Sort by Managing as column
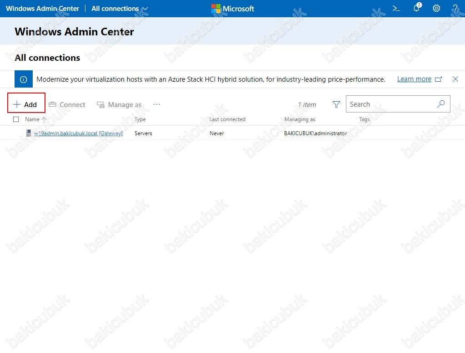This screenshot has height=353, width=465. click(300, 119)
